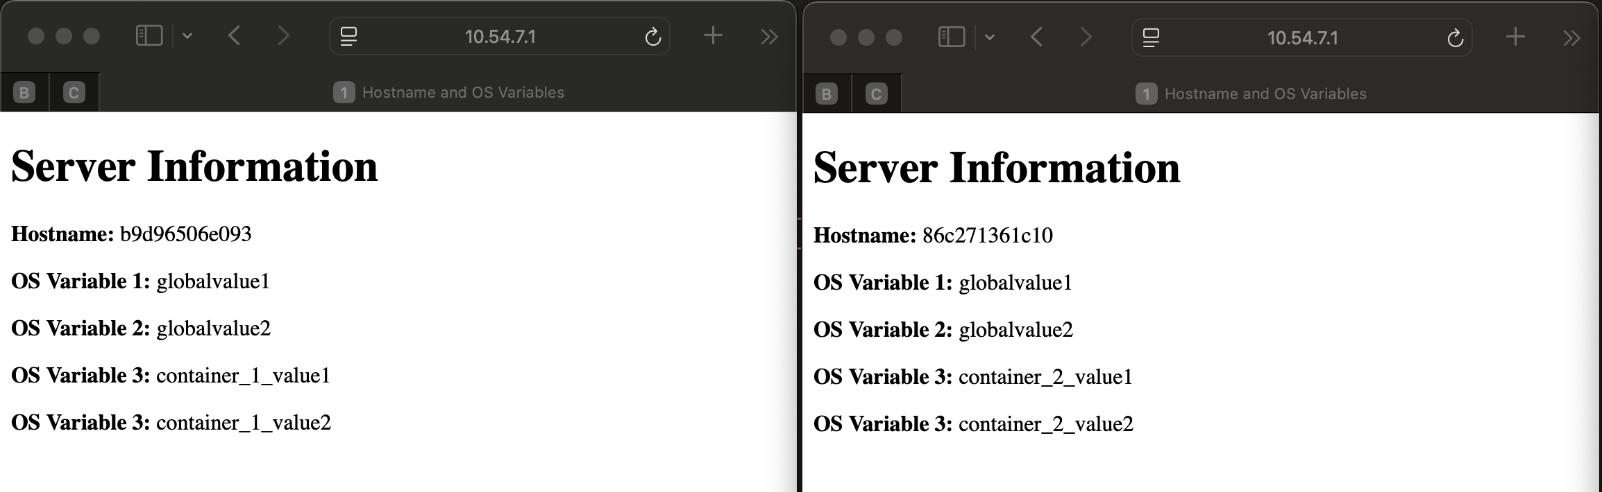The height and width of the screenshot is (492, 1602).
Task: Open new tab in right window
Action: coord(1515,37)
